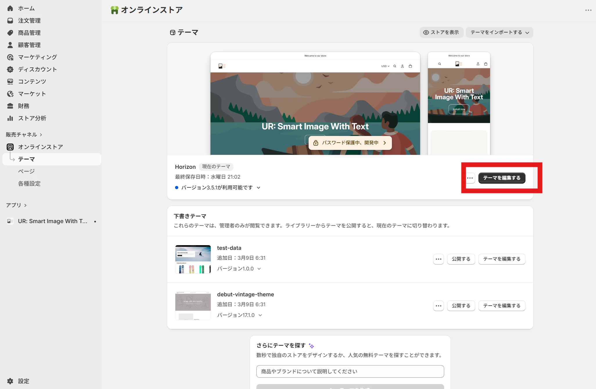The height and width of the screenshot is (389, 596).
Task: Click the orders inbox icon (注文管理)
Action: tap(10, 21)
